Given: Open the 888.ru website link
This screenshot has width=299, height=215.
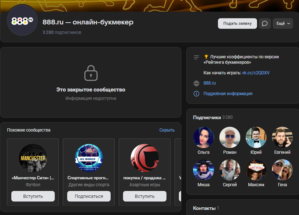Looking at the screenshot, I should [x=210, y=83].
